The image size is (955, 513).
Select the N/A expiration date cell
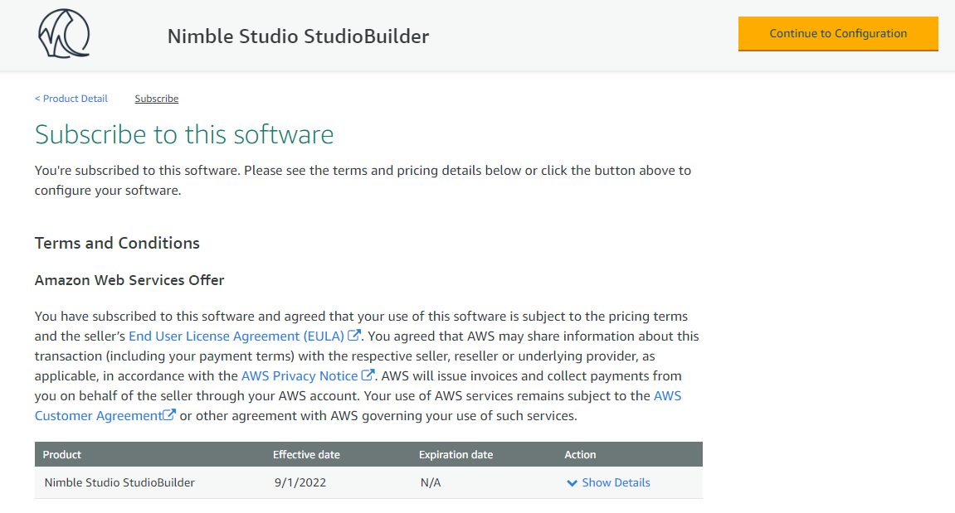tap(431, 482)
